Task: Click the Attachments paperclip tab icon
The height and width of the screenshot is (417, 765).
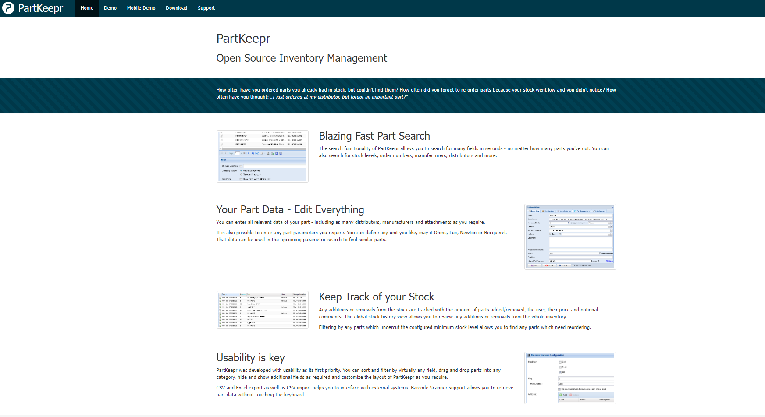Action: click(594, 211)
